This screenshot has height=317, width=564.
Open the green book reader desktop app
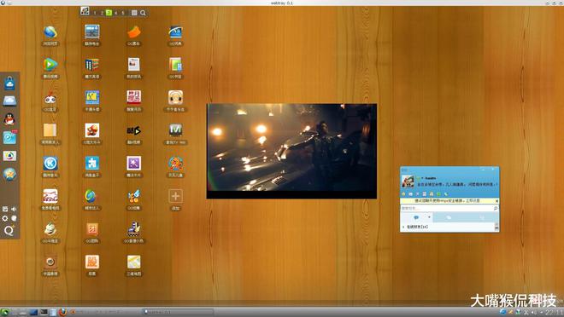tap(175, 65)
